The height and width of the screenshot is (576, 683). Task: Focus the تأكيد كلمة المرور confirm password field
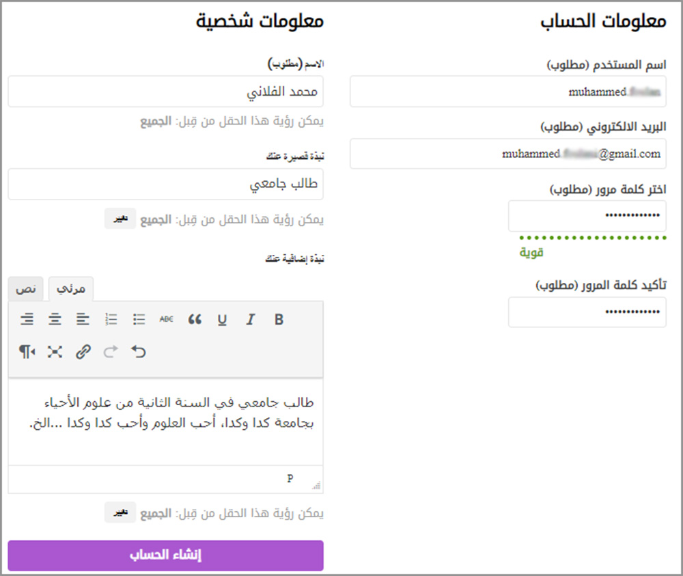pos(587,312)
